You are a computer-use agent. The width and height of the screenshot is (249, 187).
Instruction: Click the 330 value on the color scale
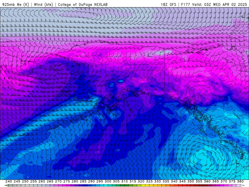[x=157, y=181]
